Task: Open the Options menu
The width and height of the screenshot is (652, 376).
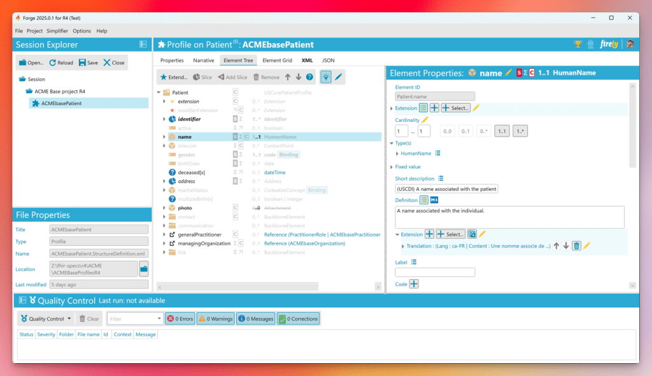Action: [82, 31]
